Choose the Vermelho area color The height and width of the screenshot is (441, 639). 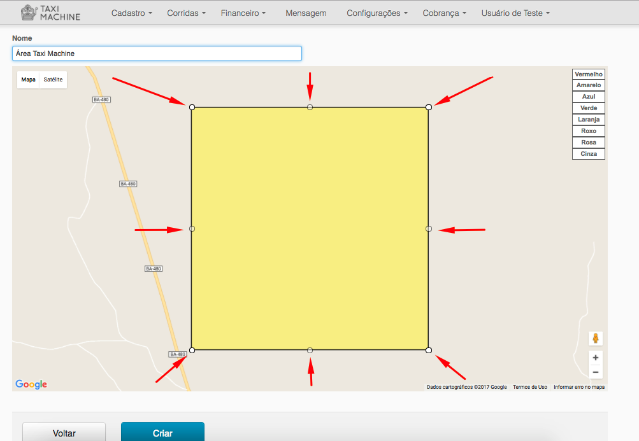589,74
